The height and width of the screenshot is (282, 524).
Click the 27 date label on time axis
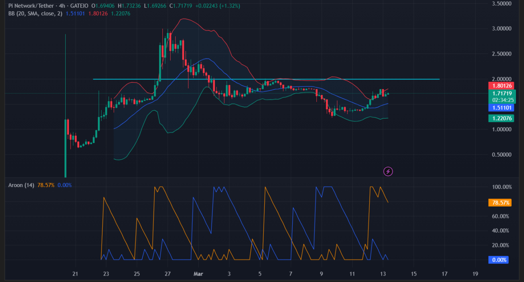[x=167, y=274]
